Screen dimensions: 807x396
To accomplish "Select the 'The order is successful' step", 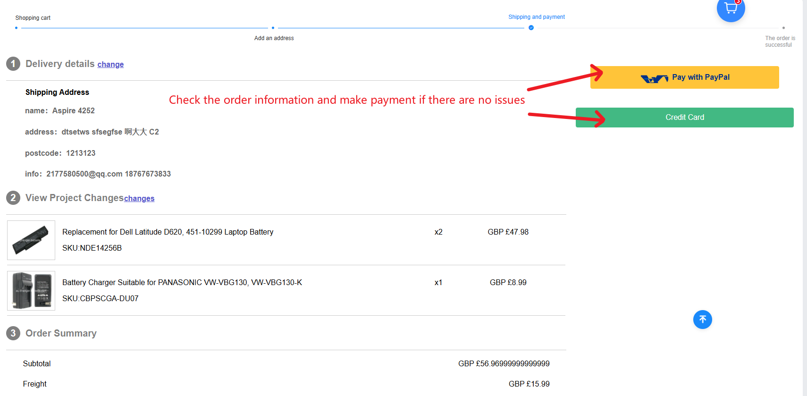I will (x=780, y=42).
